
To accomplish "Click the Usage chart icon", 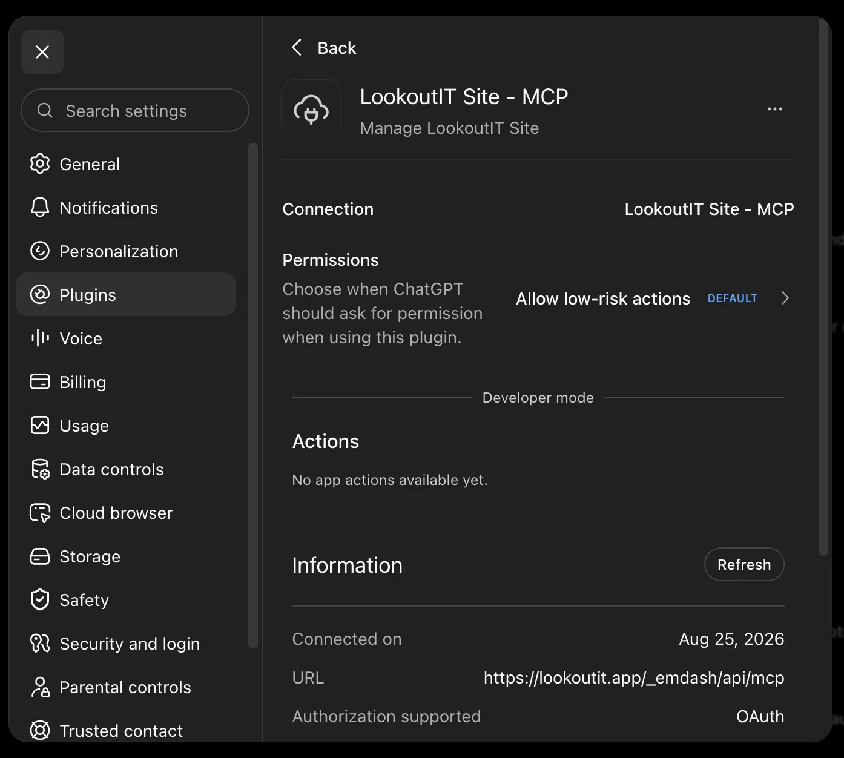I will pyautogui.click(x=40, y=426).
